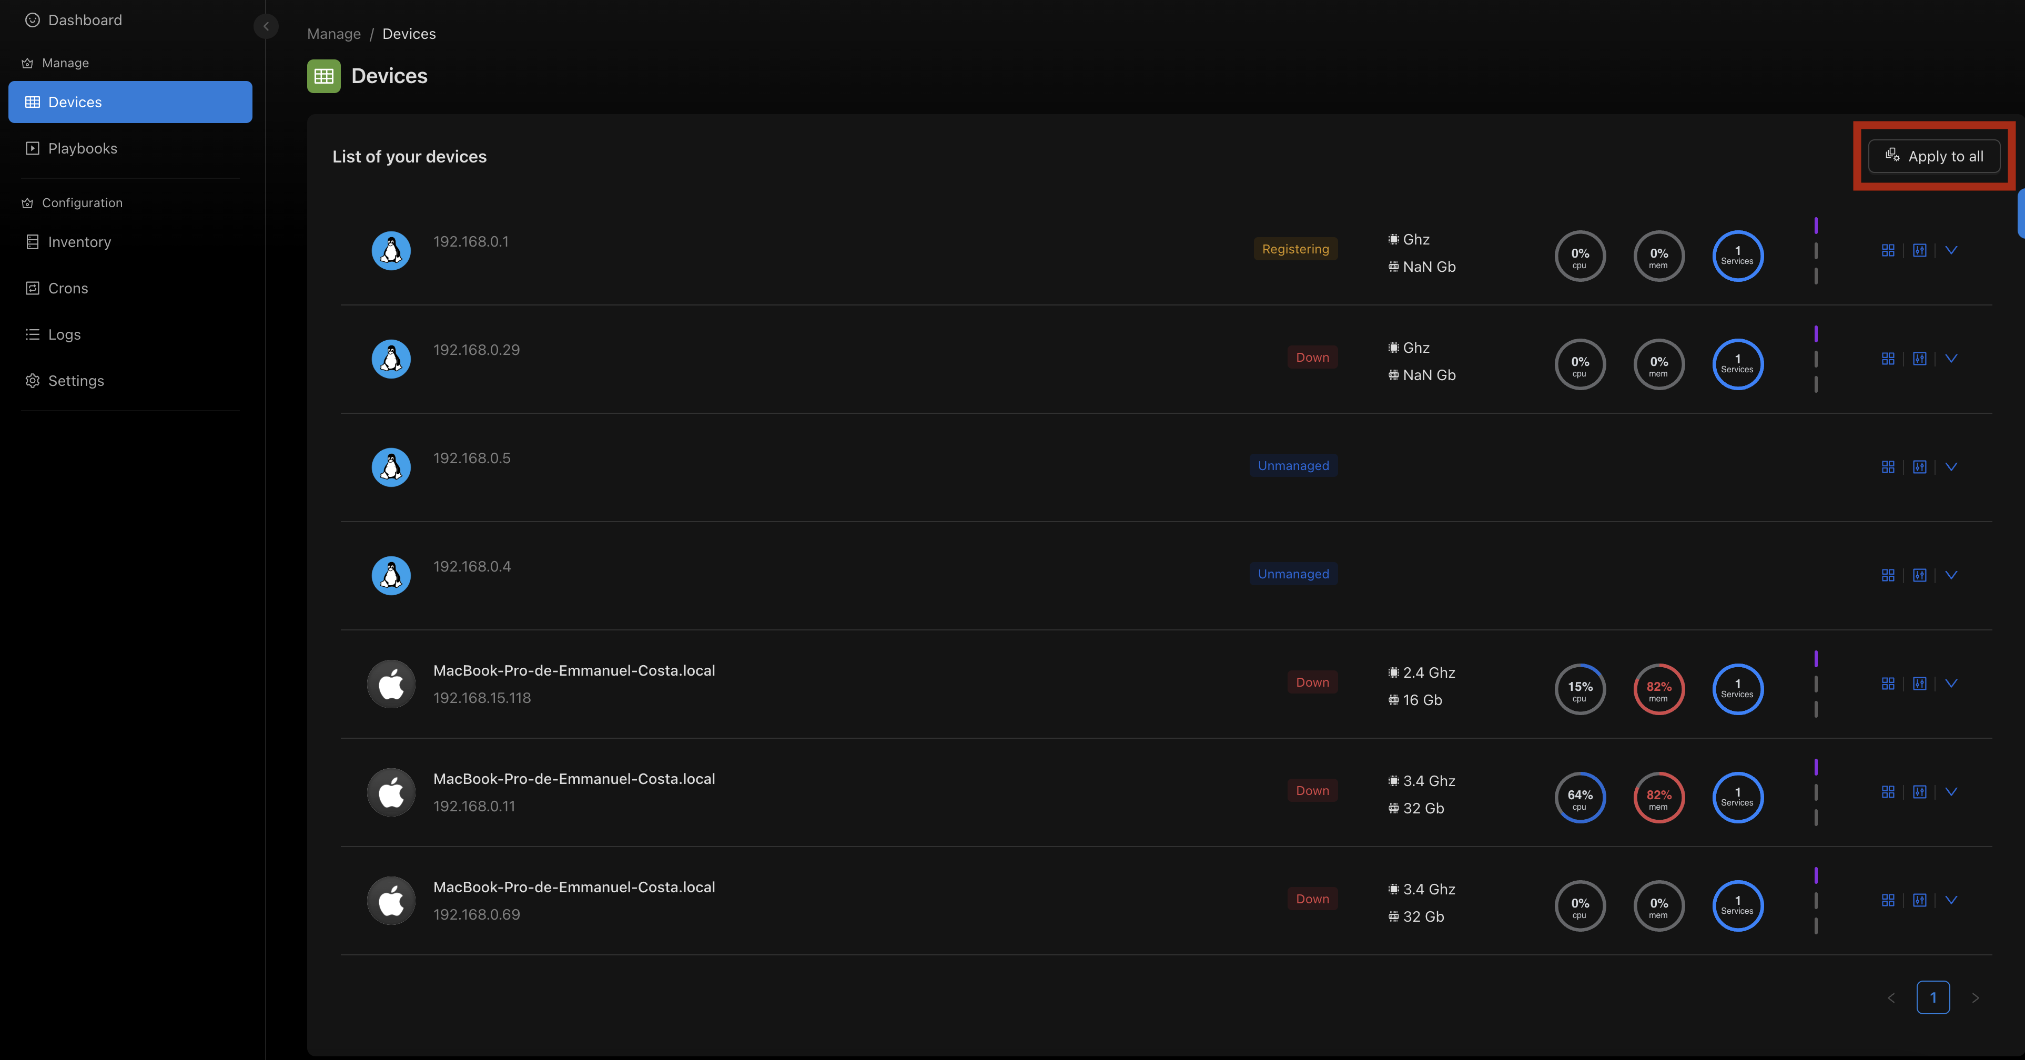Click the Services ring for 192.168.0.1
The width and height of the screenshot is (2025, 1060).
coord(1737,256)
